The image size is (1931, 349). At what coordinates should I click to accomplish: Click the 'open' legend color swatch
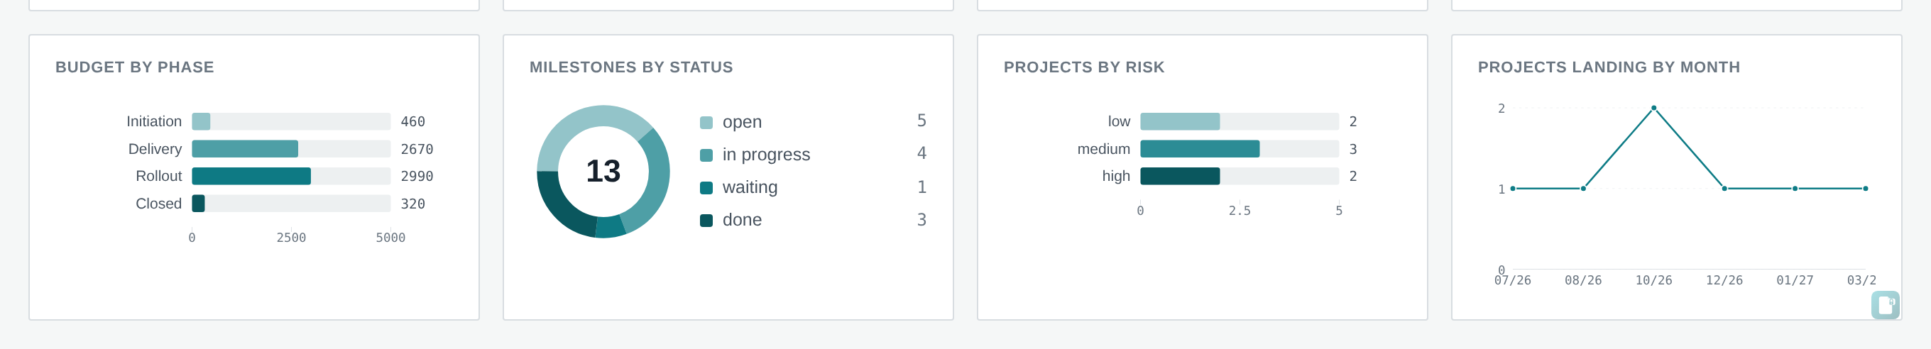(706, 123)
